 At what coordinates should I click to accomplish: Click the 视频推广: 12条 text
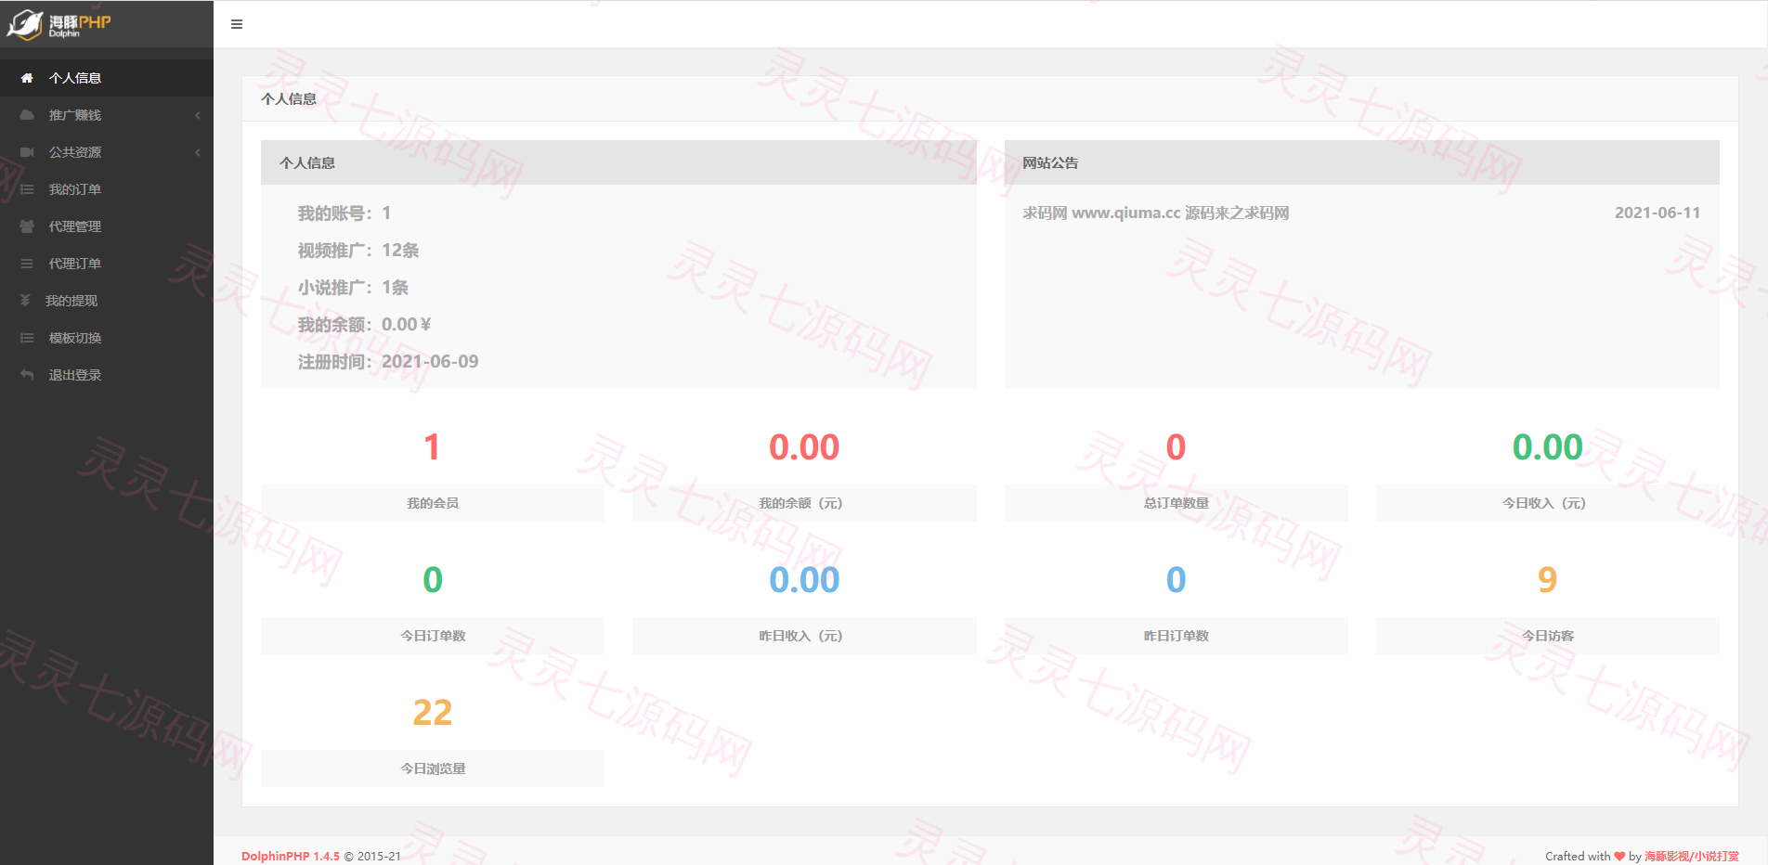coord(358,251)
